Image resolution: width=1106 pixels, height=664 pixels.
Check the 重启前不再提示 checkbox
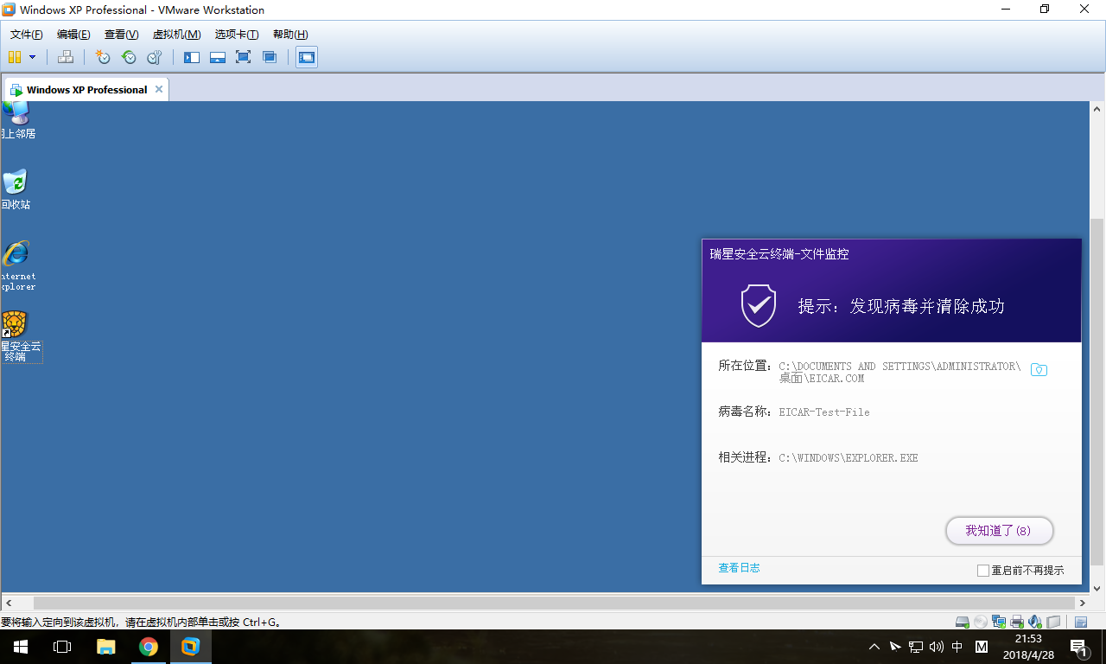click(x=982, y=571)
